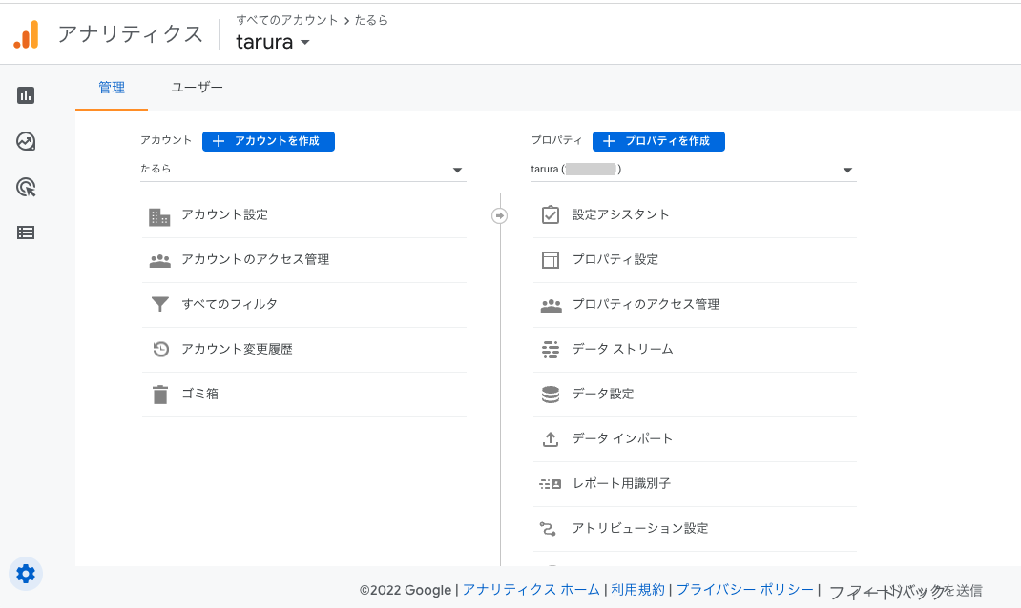Click the path icon beside アトリビューション設定

pyautogui.click(x=548, y=529)
